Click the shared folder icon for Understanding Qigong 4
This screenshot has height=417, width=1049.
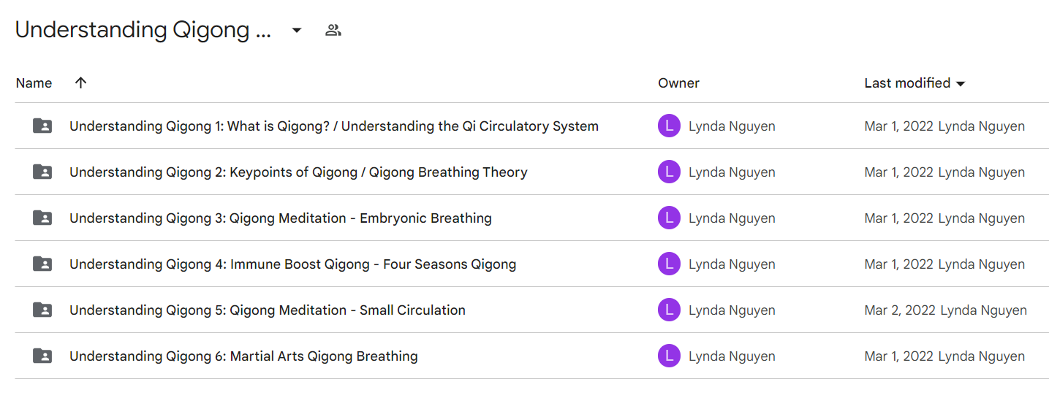(43, 264)
